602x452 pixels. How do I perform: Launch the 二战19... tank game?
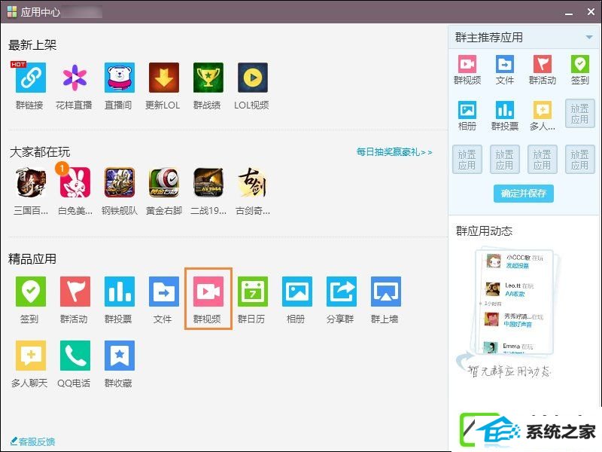pyautogui.click(x=208, y=182)
